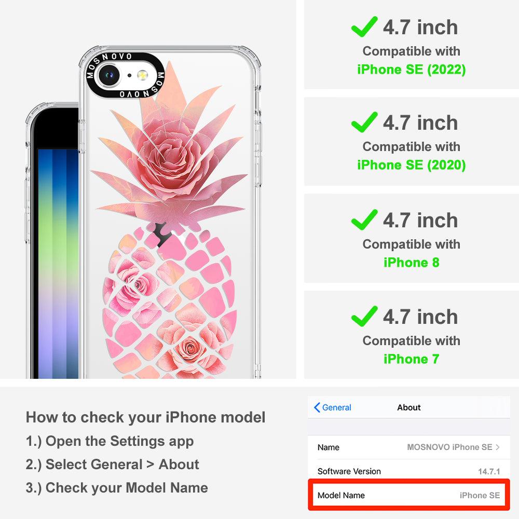519x519 pixels.
Task: Click the colorful phone screen on the left
Action: (58, 263)
